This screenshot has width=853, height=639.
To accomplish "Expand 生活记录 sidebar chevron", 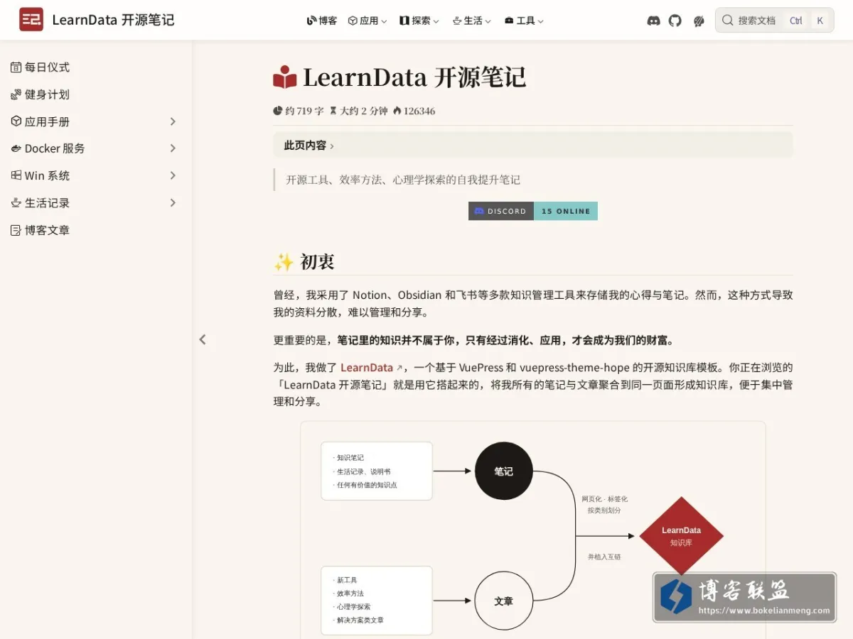I will click(173, 203).
